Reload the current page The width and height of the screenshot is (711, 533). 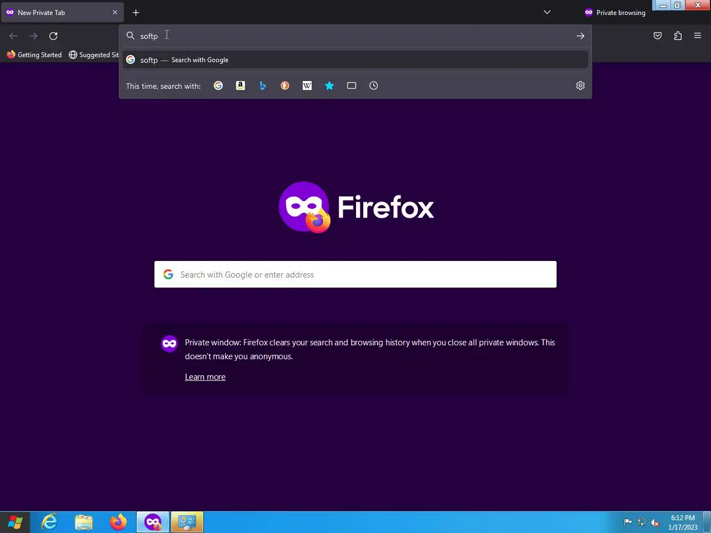pos(53,36)
